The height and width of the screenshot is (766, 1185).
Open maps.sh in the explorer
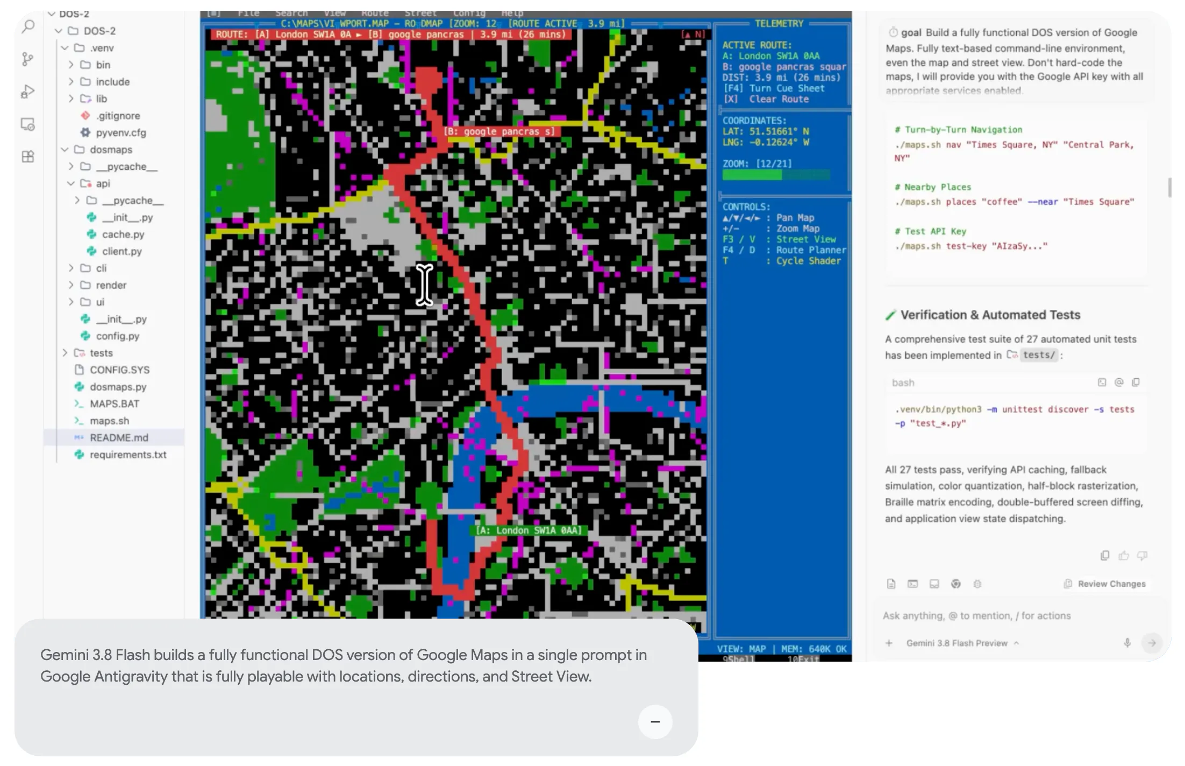coord(109,421)
